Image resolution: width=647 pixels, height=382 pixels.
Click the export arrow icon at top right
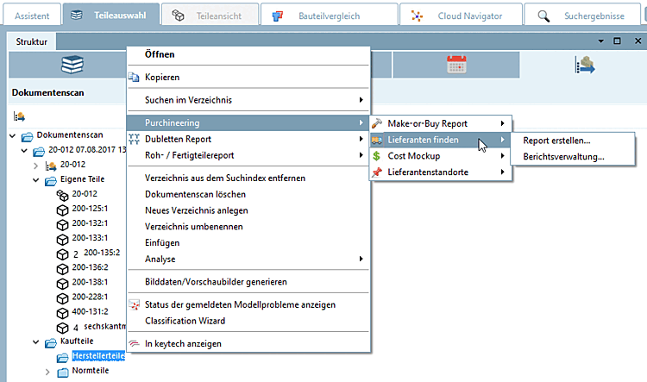click(586, 66)
